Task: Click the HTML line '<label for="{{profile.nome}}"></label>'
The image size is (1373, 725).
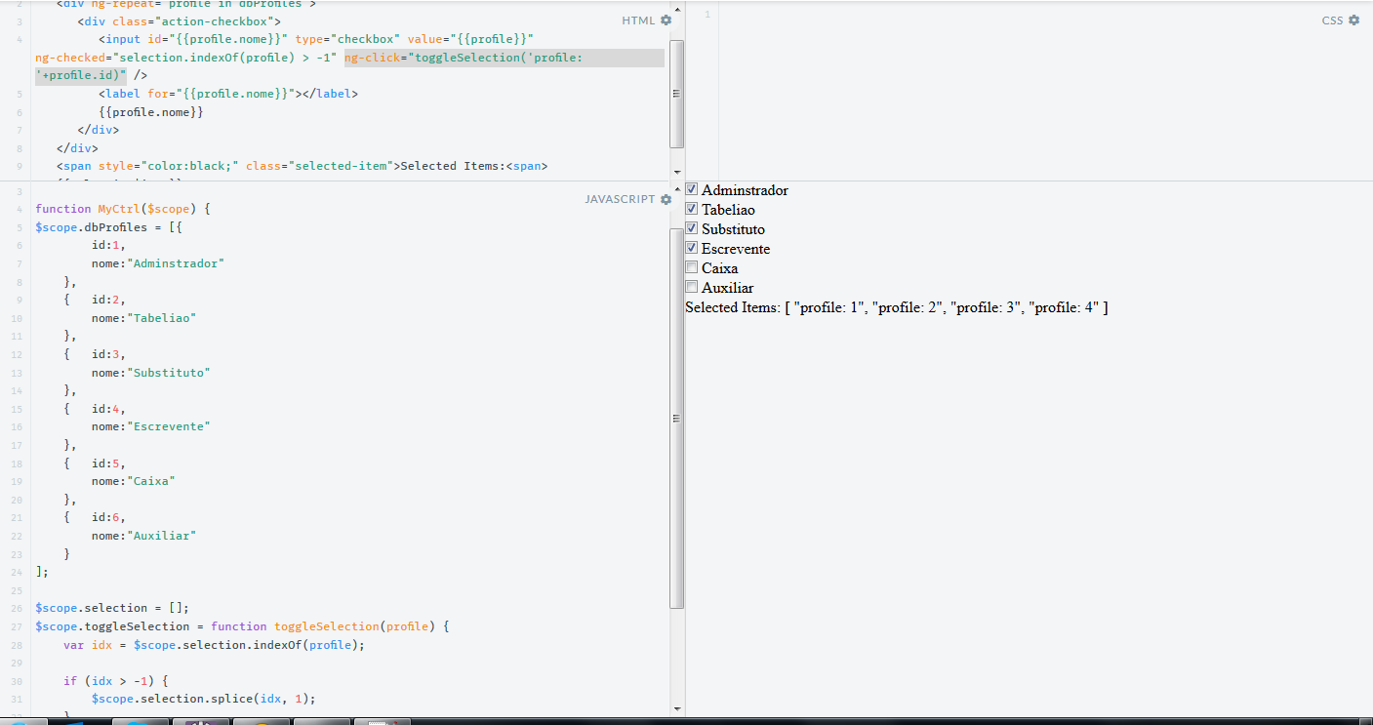Action: (228, 94)
